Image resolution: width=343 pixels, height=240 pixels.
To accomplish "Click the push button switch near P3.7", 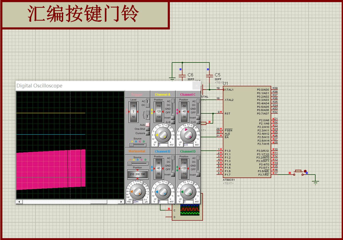I will pos(298,172).
